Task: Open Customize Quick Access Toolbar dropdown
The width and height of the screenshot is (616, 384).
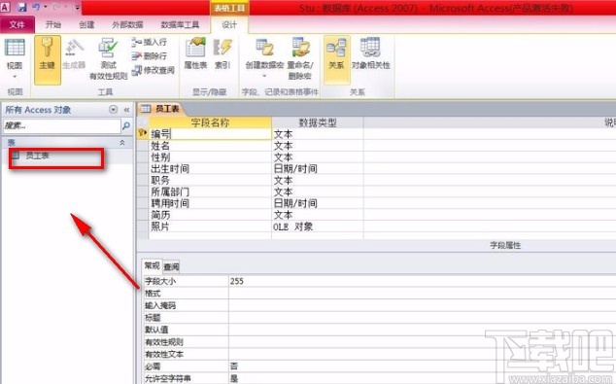Action: click(77, 7)
